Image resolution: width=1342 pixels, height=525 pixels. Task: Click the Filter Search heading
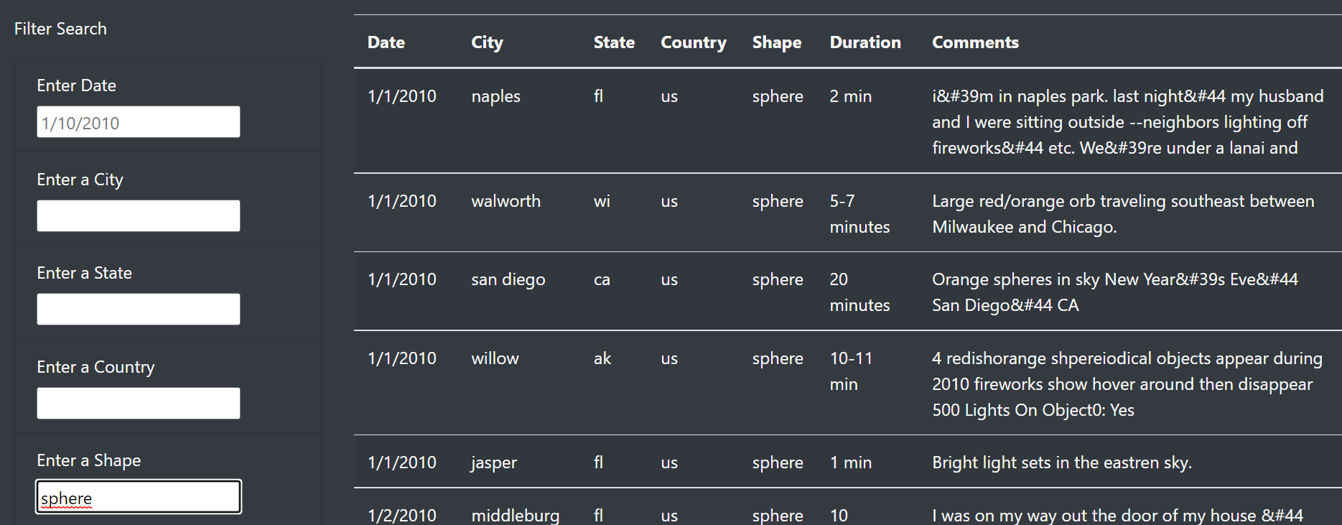coord(60,29)
